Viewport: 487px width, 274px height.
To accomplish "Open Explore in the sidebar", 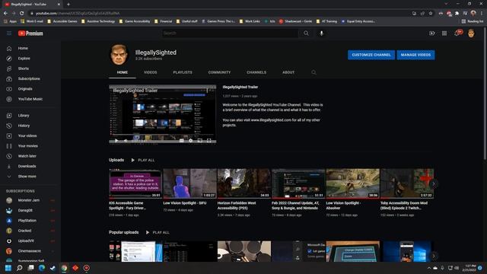I will pyautogui.click(x=30, y=59).
